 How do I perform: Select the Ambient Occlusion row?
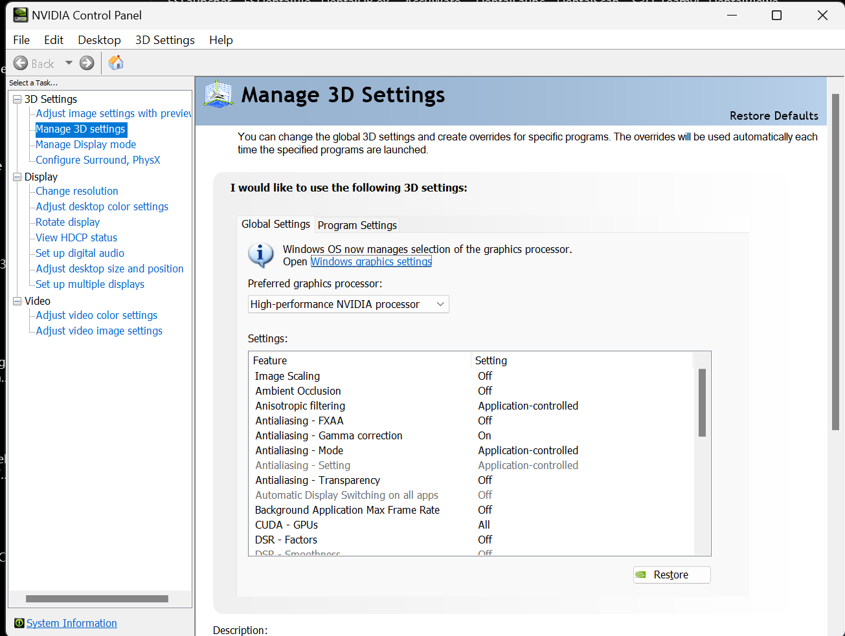point(471,391)
